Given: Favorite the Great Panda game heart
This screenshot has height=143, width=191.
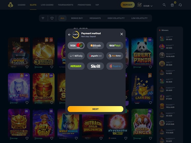Looking at the screenshot, I should [x=151, y=67].
